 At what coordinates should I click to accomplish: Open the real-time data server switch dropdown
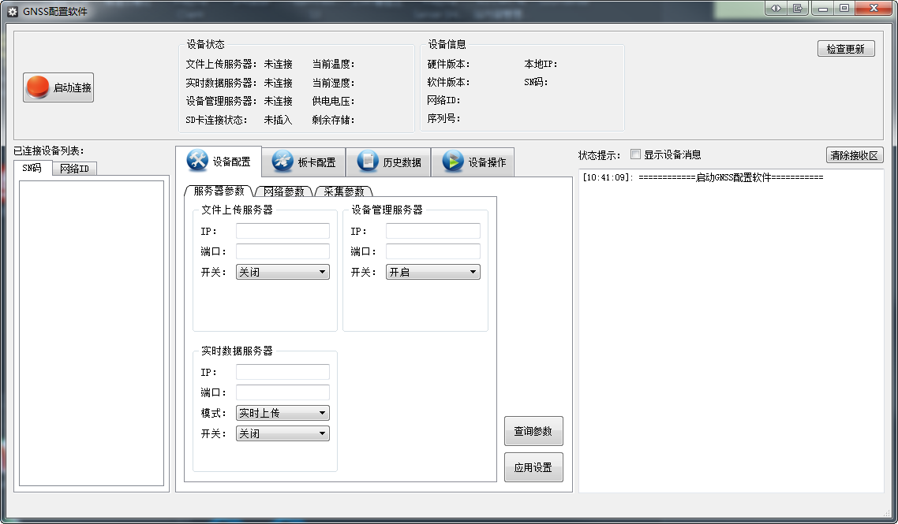(x=282, y=433)
